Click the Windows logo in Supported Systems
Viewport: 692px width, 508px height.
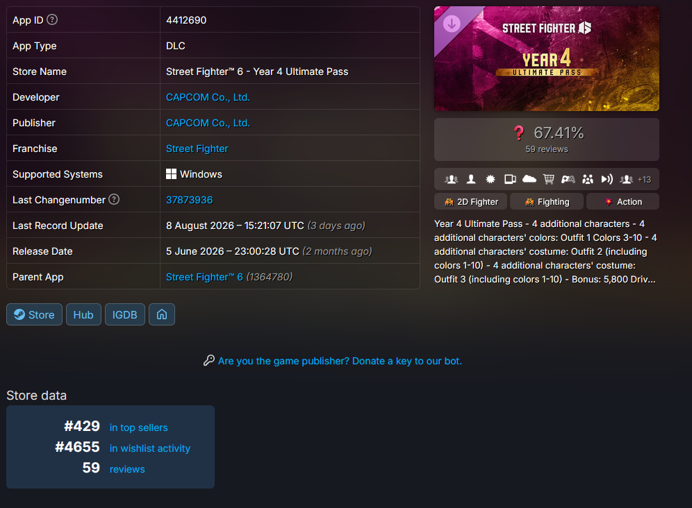tap(171, 174)
